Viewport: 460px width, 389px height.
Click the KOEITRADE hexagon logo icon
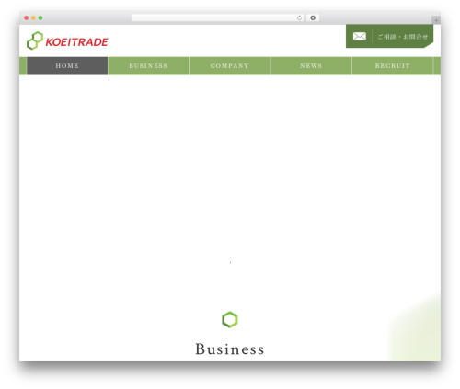coord(35,40)
